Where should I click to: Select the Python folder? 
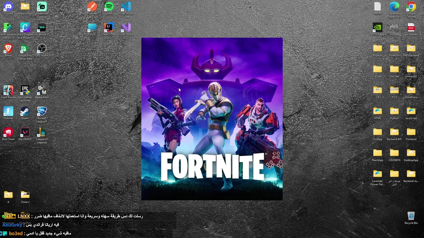tap(394, 113)
